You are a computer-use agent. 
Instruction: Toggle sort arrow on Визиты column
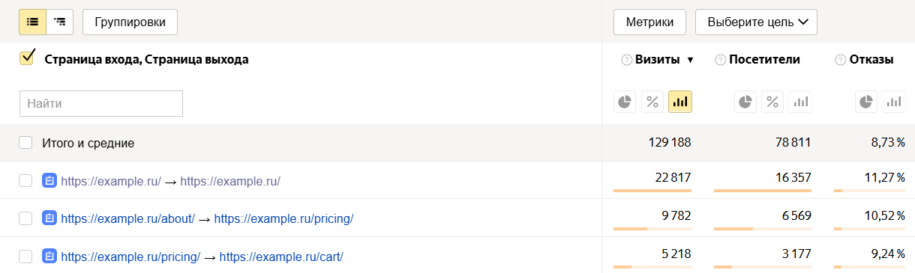[x=690, y=60]
